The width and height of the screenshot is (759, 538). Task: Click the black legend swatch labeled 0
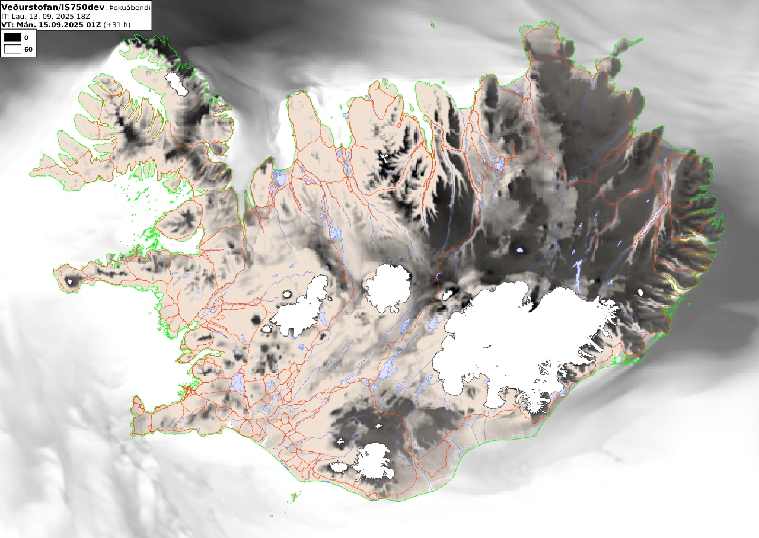click(12, 37)
